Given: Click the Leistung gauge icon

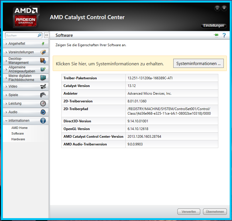Looking at the screenshot, I should (x=43, y=104).
